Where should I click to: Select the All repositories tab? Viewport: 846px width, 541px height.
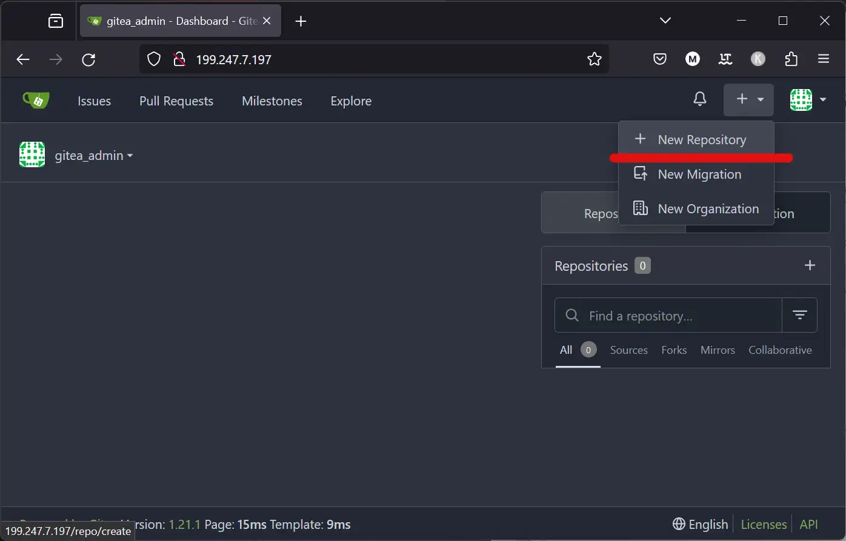tap(578, 350)
